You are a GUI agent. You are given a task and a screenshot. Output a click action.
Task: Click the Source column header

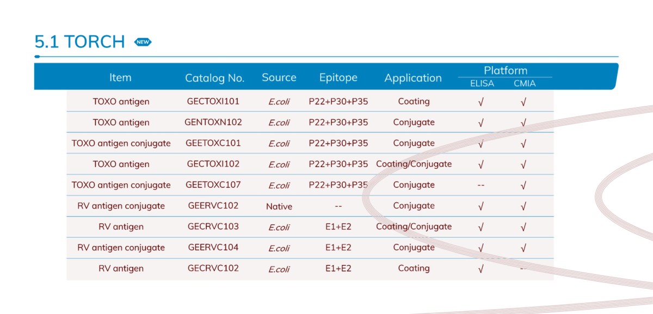[x=279, y=77]
